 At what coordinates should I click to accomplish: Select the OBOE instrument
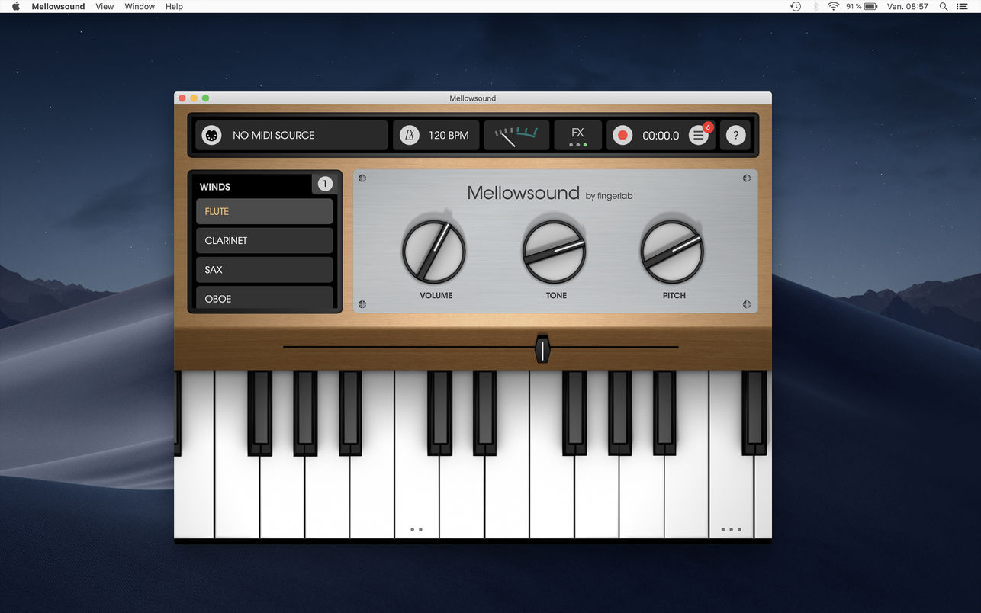pyautogui.click(x=265, y=297)
